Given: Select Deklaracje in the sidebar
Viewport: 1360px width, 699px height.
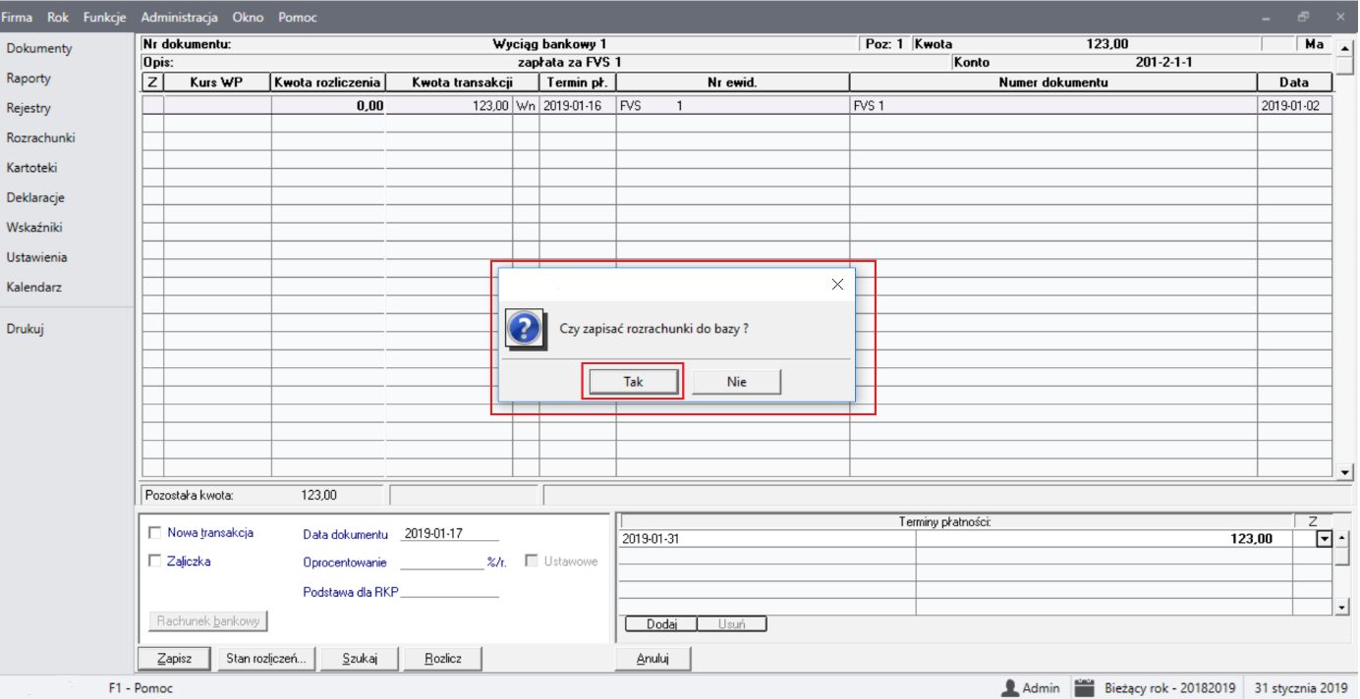Looking at the screenshot, I should [35, 197].
